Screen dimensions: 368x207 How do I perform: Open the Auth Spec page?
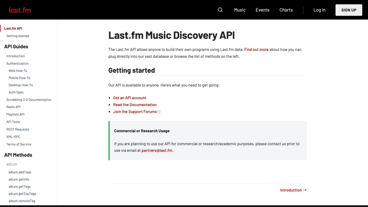16,92
